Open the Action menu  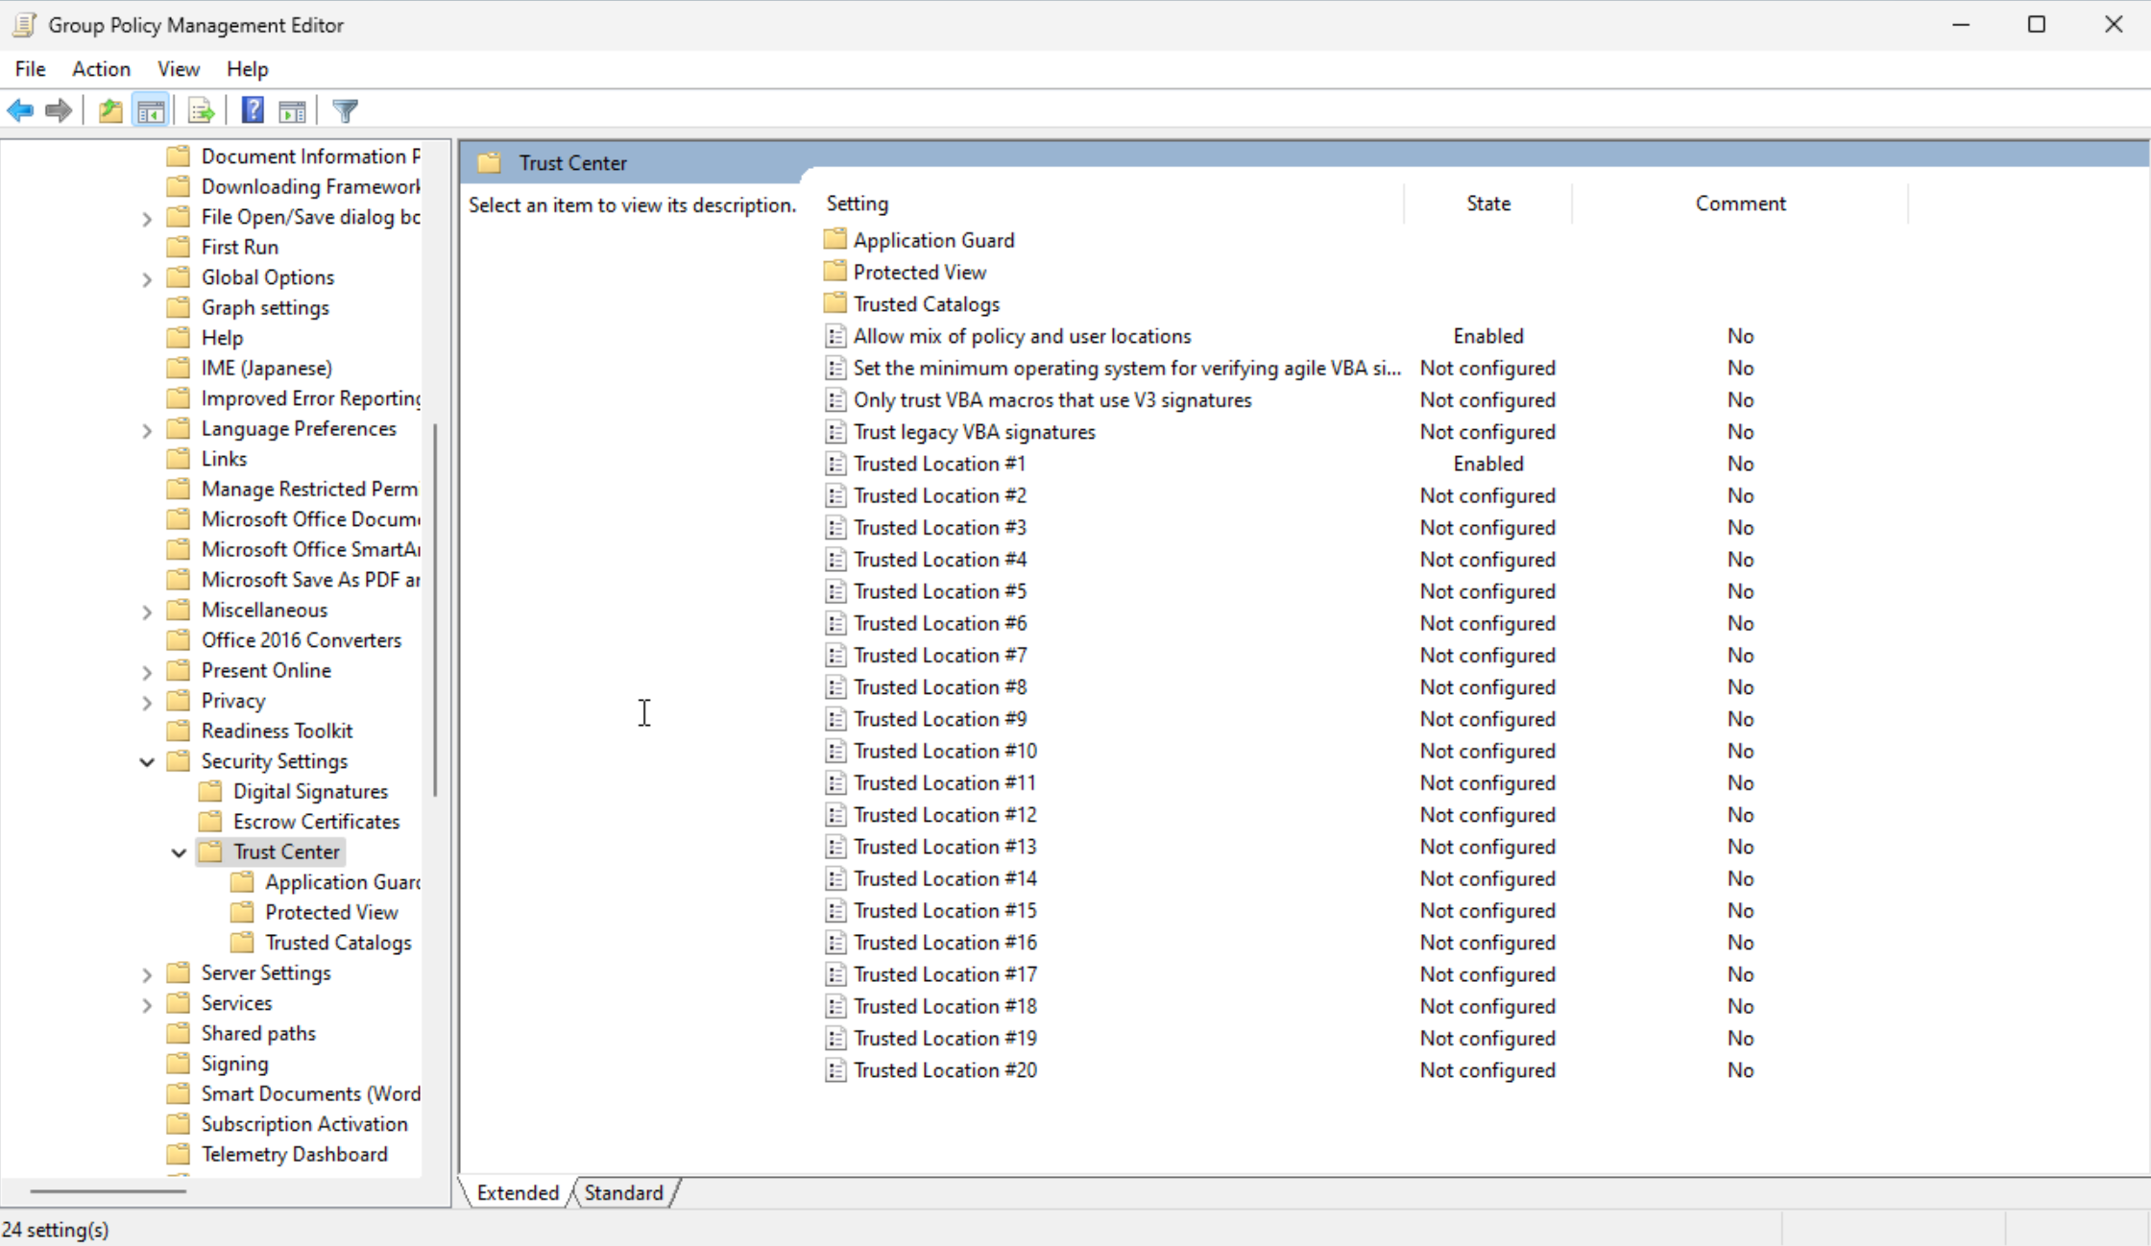click(x=101, y=69)
